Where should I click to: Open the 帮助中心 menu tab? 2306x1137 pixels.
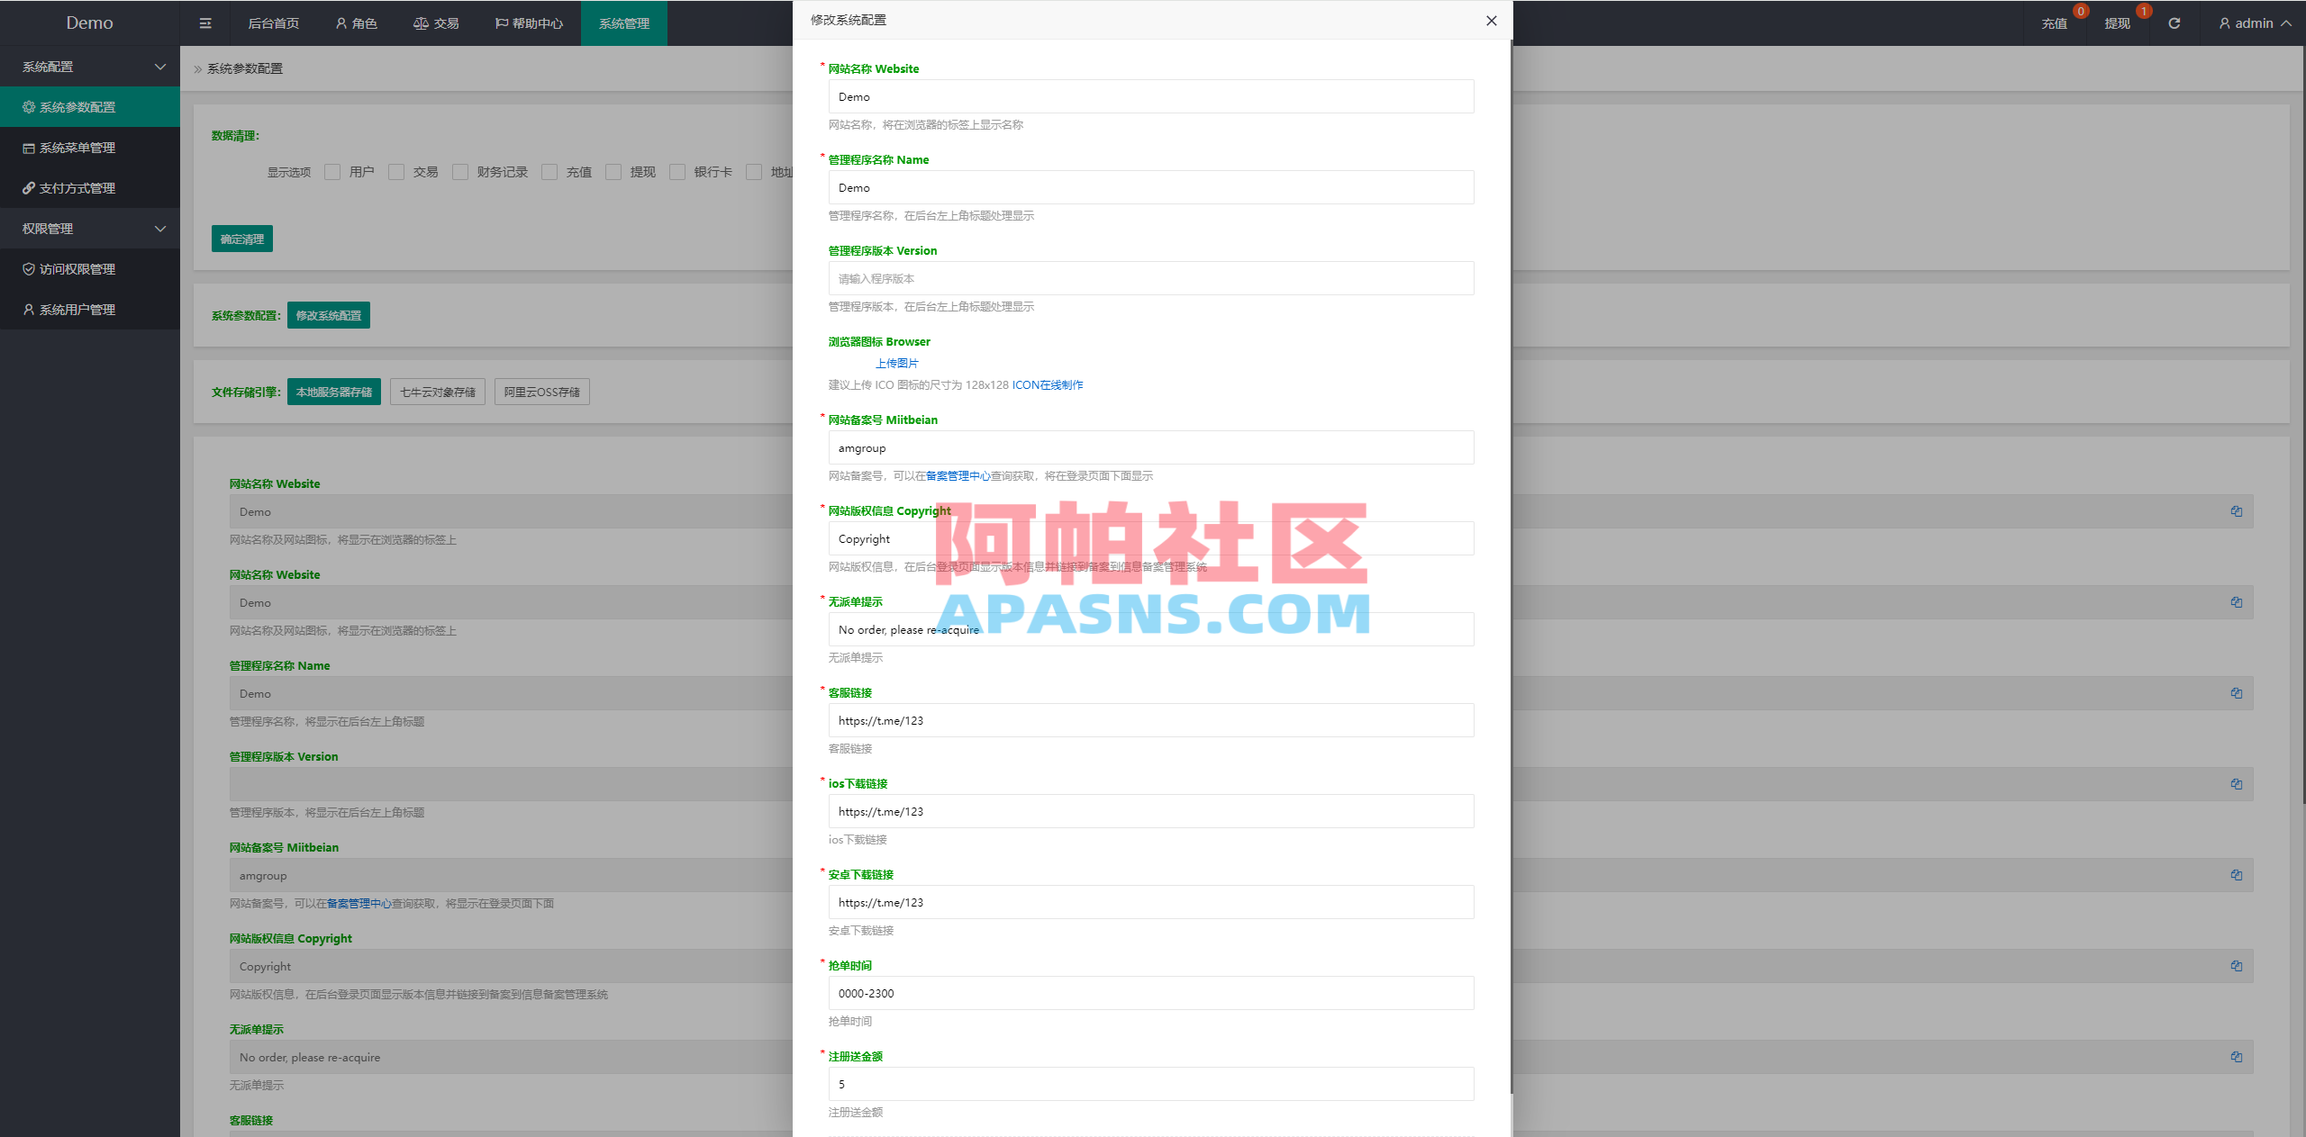[529, 23]
